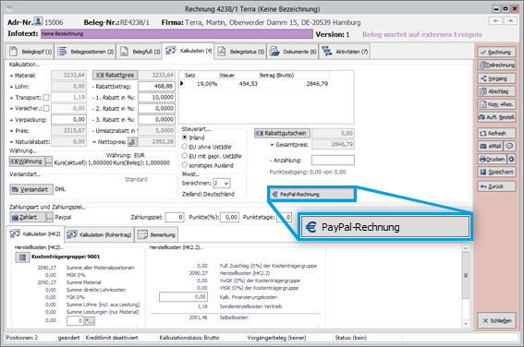Click the Währung button
This screenshot has height=347, width=524.
(27, 162)
